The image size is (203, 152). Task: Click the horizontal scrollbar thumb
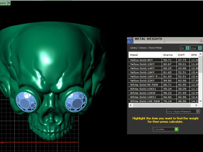point(162,105)
